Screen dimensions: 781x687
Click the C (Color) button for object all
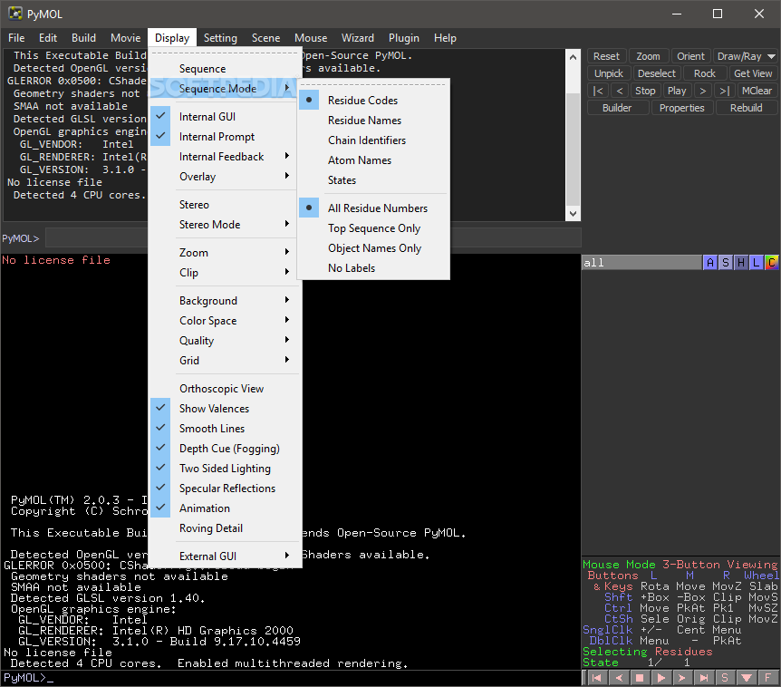click(772, 263)
